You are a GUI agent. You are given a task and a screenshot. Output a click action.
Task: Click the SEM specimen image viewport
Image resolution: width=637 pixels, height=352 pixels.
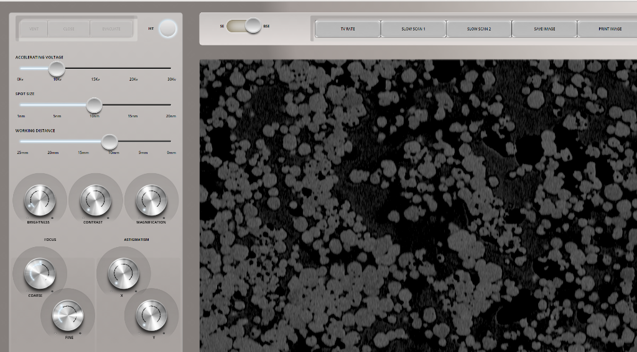418,205
